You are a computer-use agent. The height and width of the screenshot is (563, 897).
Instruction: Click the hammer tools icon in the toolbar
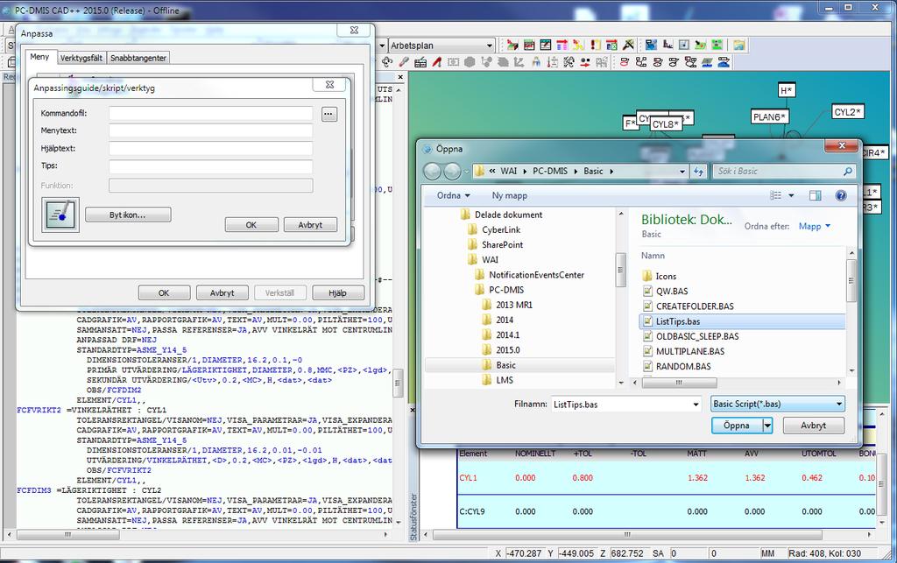[x=628, y=45]
